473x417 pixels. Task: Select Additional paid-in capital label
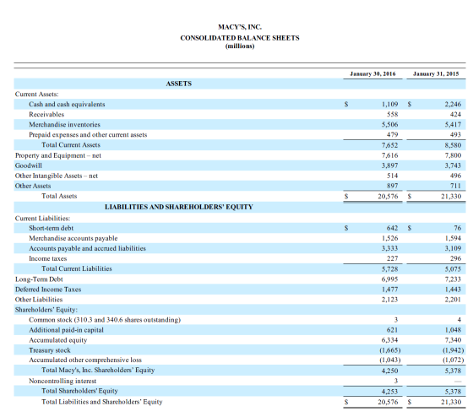(x=67, y=330)
